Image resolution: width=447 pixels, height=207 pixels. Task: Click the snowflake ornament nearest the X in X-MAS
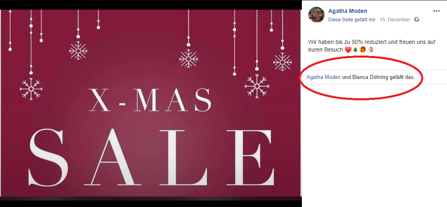click(78, 50)
